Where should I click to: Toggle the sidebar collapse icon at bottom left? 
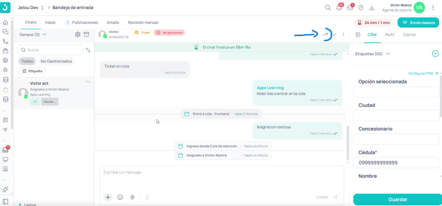click(x=5, y=201)
